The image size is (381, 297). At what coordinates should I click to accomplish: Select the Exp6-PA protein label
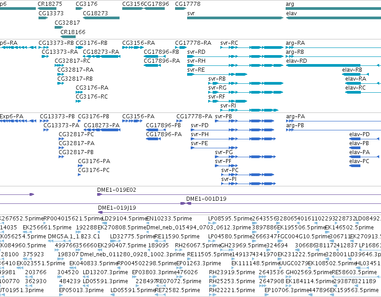point(12,116)
